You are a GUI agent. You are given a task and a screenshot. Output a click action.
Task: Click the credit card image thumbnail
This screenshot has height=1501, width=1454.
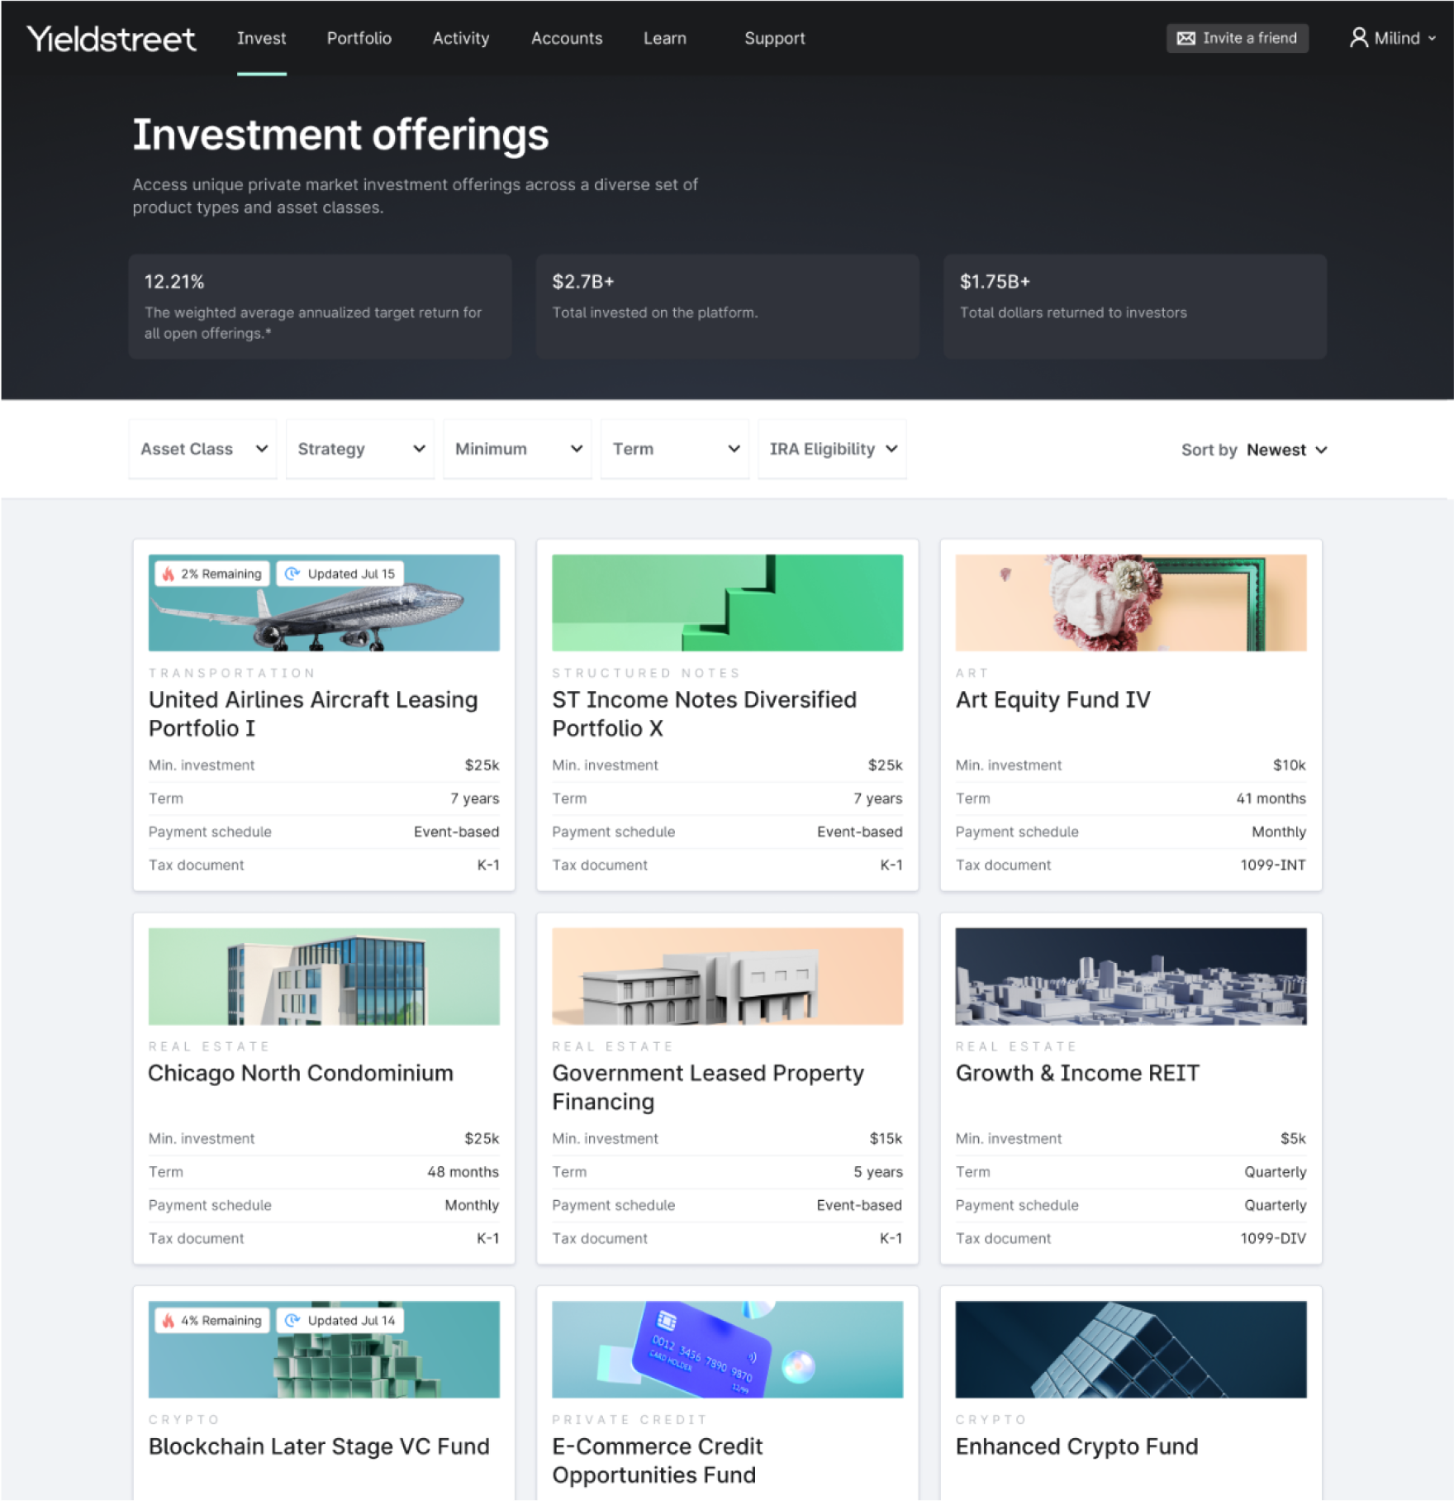click(727, 1350)
